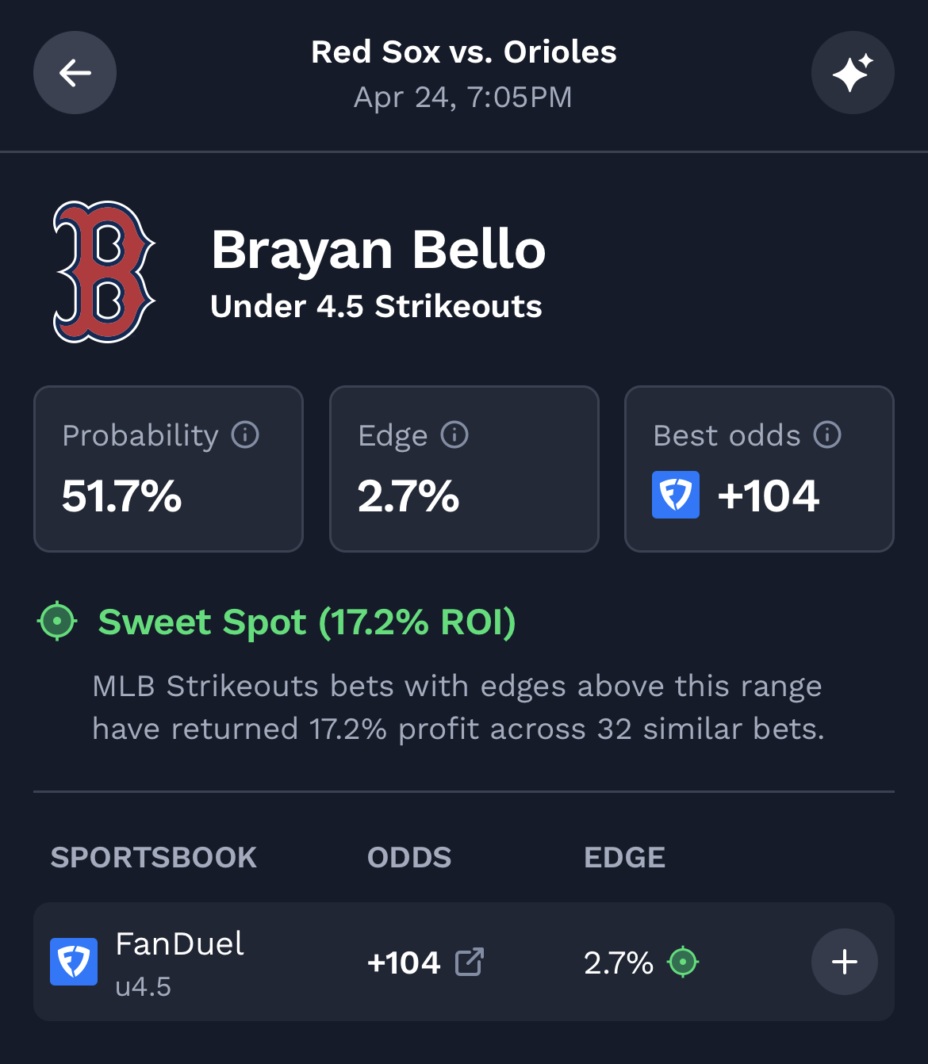The image size is (928, 1064).
Task: Click FanDuel logo in sportsbook row
Action: point(74,962)
